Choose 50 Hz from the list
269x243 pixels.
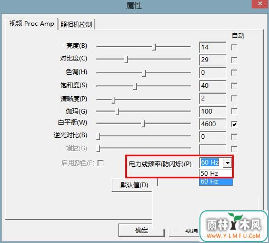(x=216, y=173)
